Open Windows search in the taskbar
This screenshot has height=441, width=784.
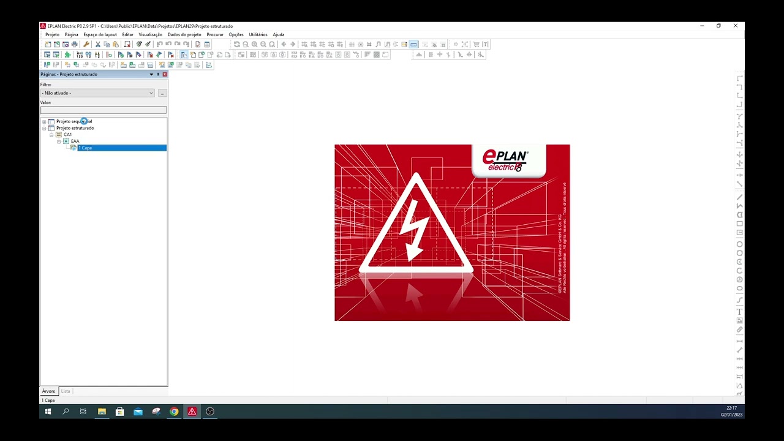tap(66, 412)
